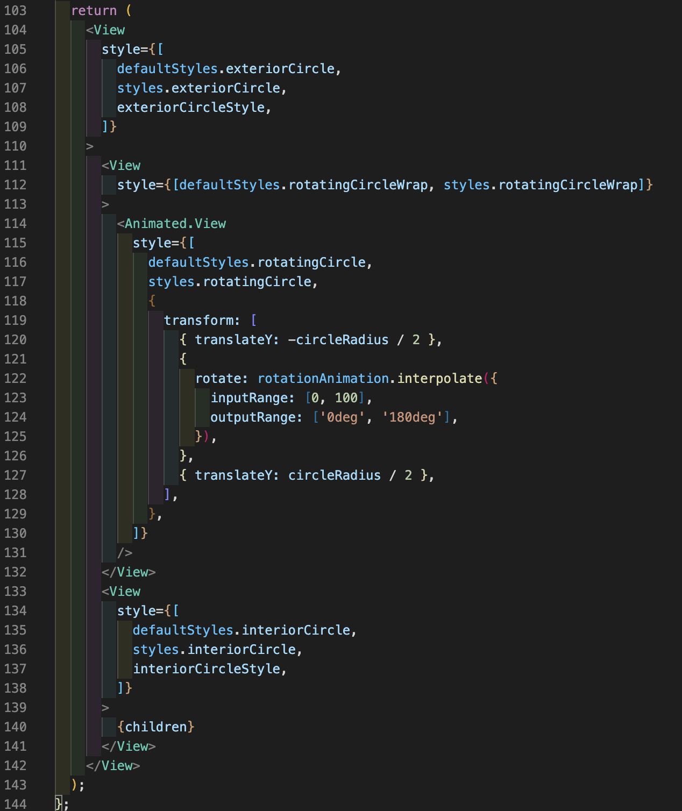
Task: Click the 'interpolate' method call
Action: tap(439, 378)
